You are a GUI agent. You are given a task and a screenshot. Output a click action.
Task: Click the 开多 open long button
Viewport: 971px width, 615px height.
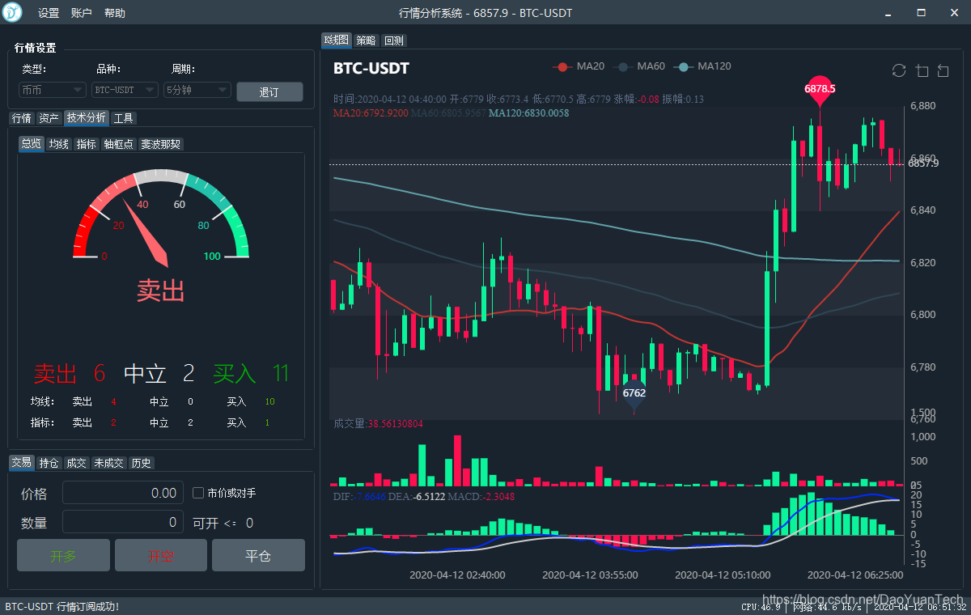click(63, 555)
